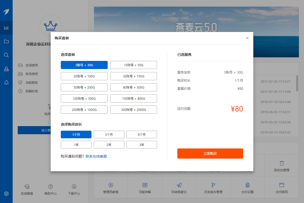
Task: Choose the 1年 duration option
Action: click(76, 145)
